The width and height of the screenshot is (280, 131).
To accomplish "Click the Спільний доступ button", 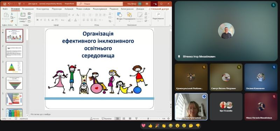I will (159, 9).
